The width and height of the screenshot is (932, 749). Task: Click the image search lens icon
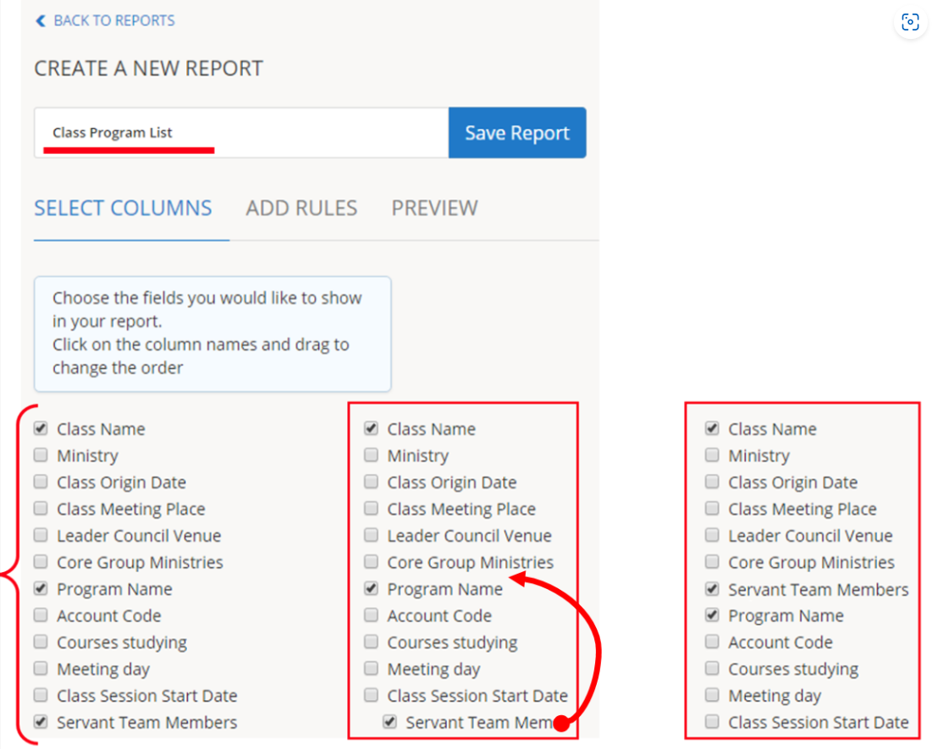pyautogui.click(x=910, y=23)
